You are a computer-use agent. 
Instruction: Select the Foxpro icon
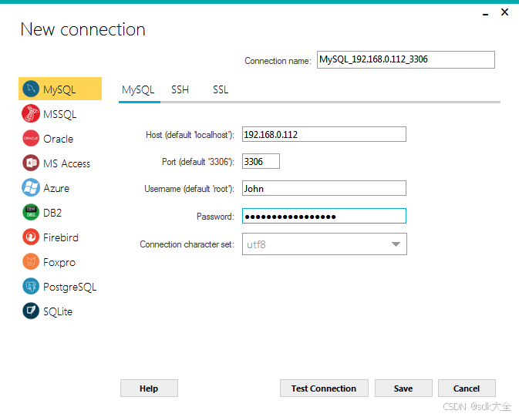(x=31, y=262)
